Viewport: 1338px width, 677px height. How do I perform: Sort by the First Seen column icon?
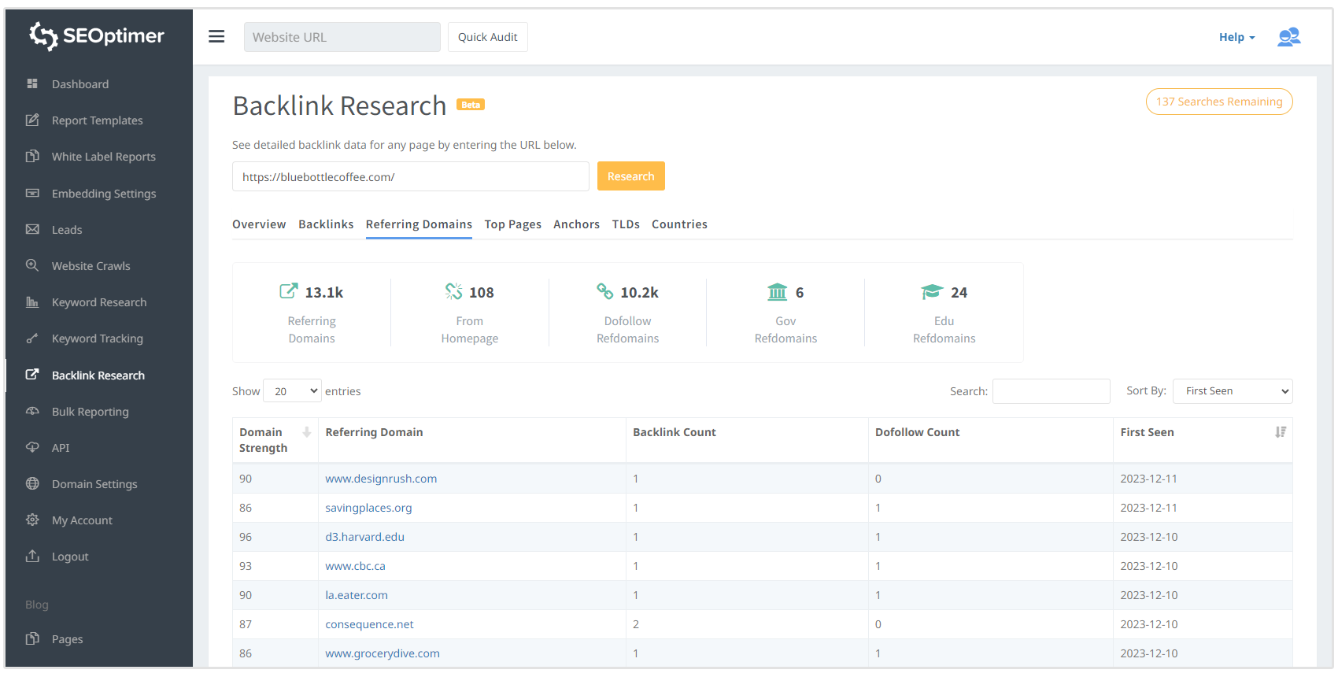click(x=1281, y=432)
